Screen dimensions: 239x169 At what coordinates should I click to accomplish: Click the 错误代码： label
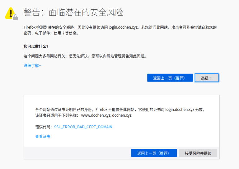click(x=44, y=127)
